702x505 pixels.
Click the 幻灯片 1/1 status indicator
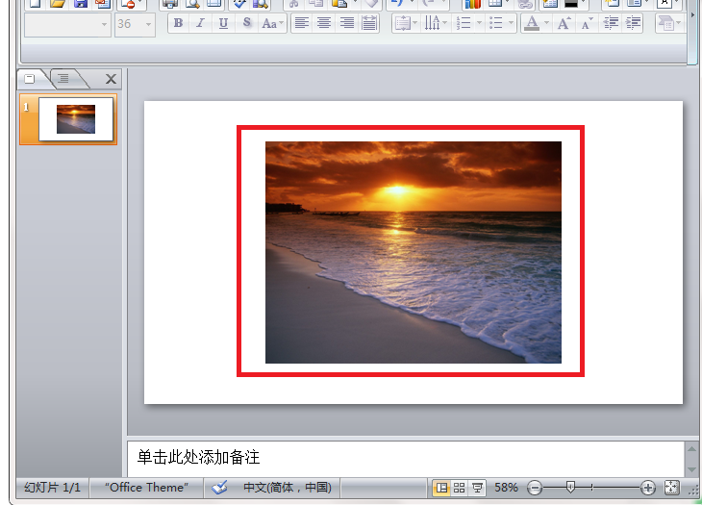coord(52,488)
